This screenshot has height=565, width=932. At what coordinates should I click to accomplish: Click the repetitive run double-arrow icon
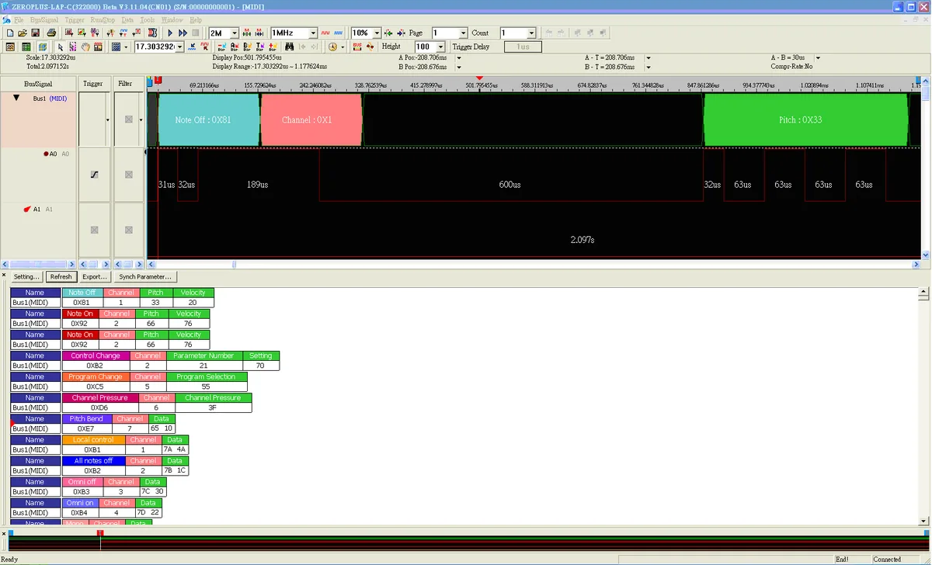point(183,33)
